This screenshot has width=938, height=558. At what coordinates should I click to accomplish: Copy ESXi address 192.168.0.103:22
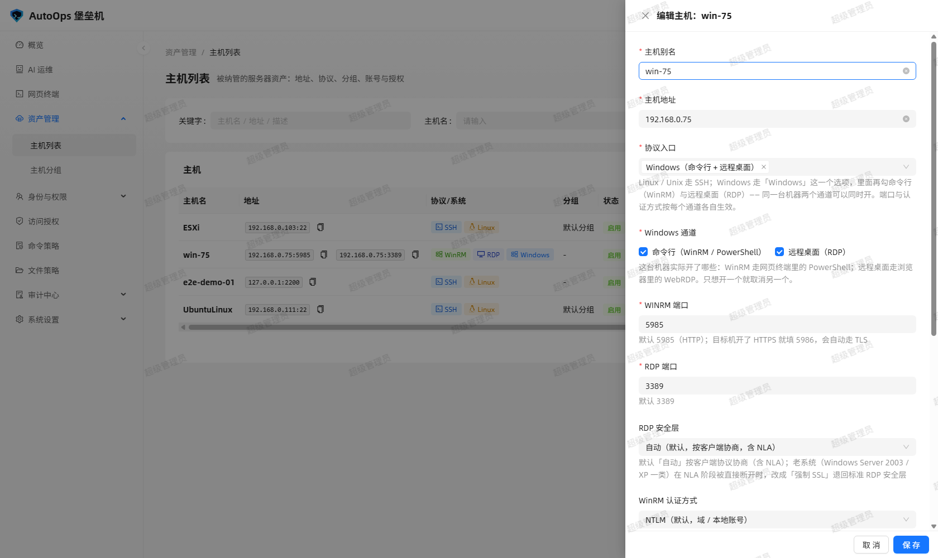[320, 227]
